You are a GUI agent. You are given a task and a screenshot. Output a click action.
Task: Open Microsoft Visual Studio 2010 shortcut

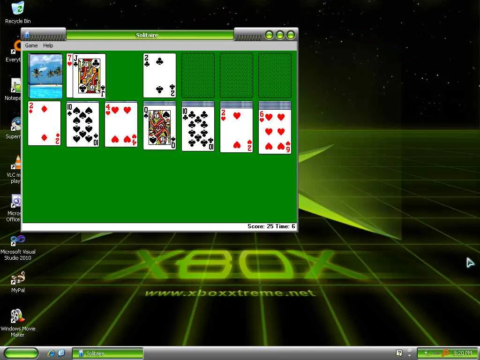18,248
